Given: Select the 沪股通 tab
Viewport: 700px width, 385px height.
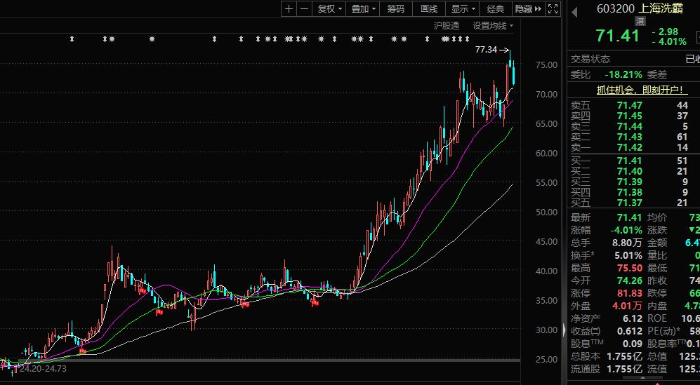Looking at the screenshot, I should pyautogui.click(x=446, y=25).
